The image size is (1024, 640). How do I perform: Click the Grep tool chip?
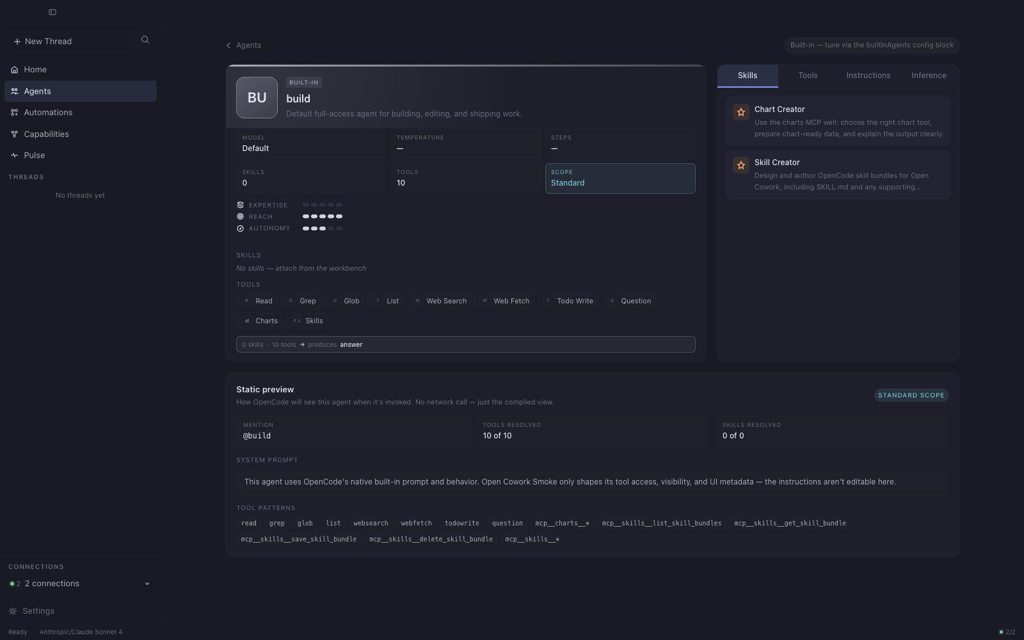[301, 301]
